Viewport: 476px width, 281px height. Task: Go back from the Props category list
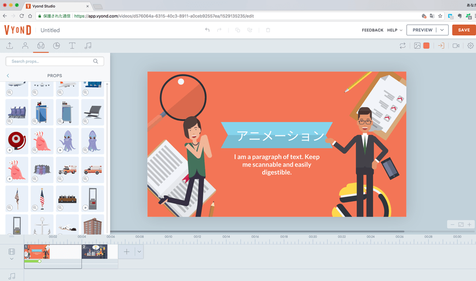(8, 76)
